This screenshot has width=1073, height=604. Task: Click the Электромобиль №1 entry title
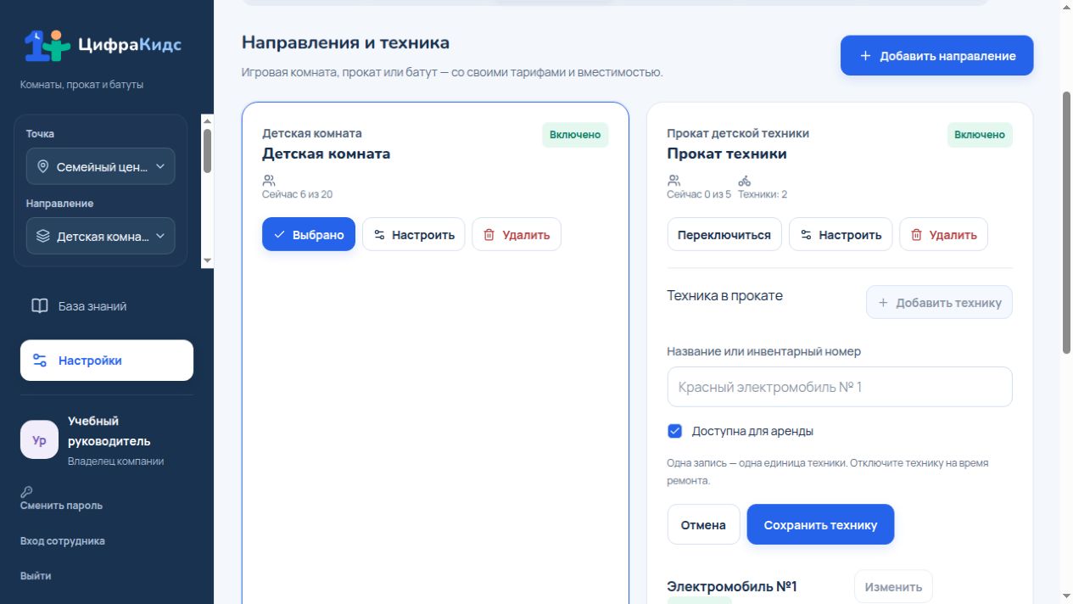pos(732,586)
